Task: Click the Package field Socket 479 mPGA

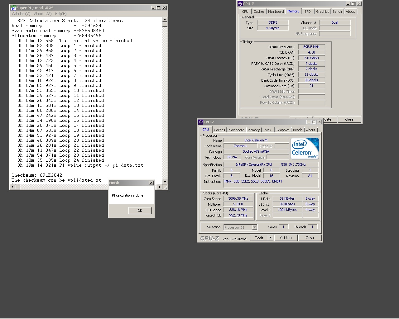Action: point(256,151)
